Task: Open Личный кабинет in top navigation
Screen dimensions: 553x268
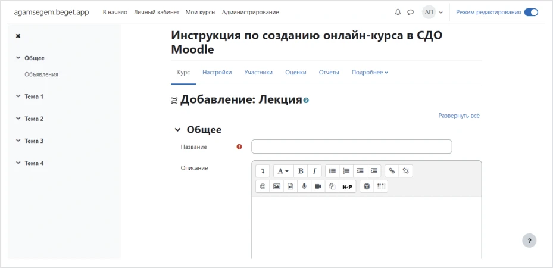Action: (x=156, y=13)
